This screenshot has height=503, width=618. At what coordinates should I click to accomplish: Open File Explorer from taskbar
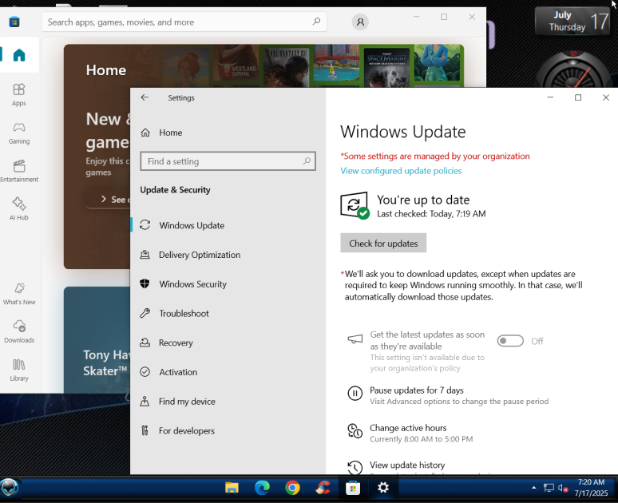coord(232,488)
